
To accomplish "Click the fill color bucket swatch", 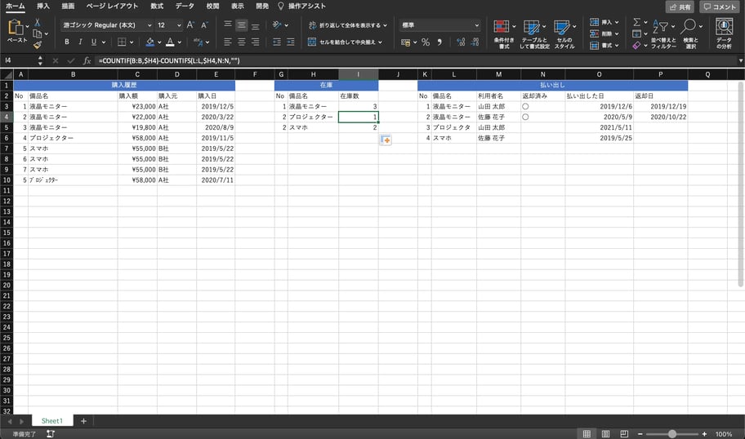I will pos(150,42).
